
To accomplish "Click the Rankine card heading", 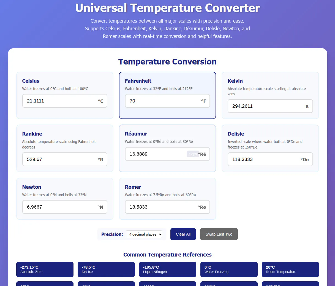I will coord(32,134).
